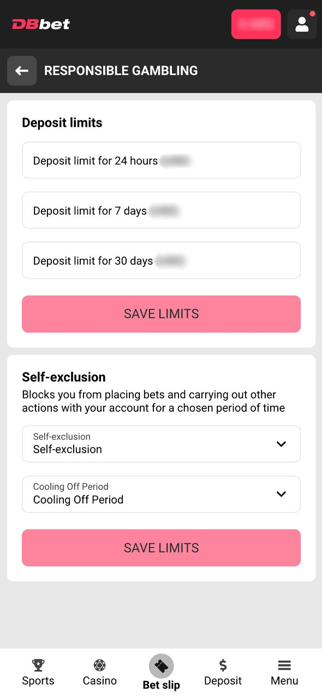The image size is (322, 699).
Task: Select the Casino chip icon
Action: pos(99,665)
